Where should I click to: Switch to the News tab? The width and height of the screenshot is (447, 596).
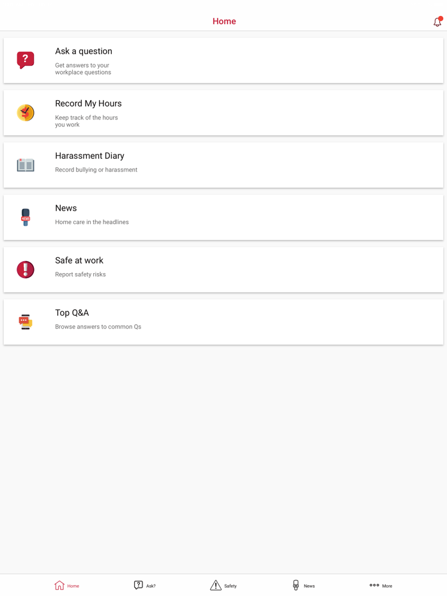(303, 585)
